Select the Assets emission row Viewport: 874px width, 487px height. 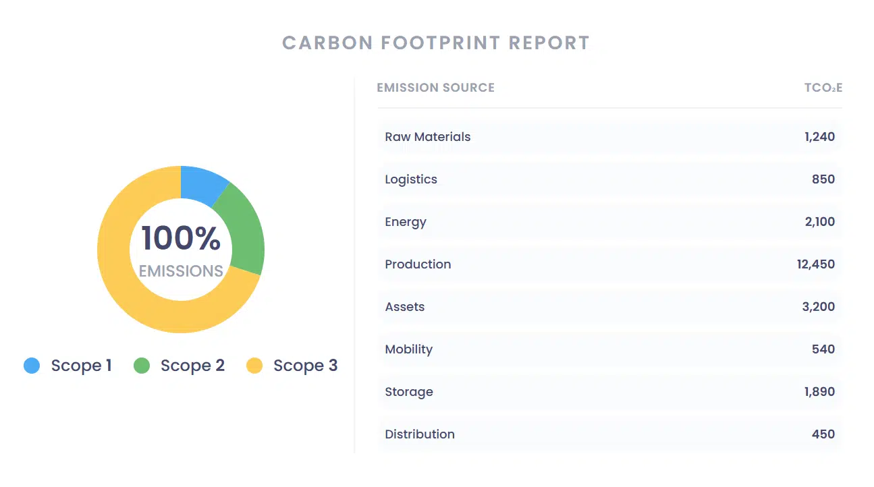point(609,307)
